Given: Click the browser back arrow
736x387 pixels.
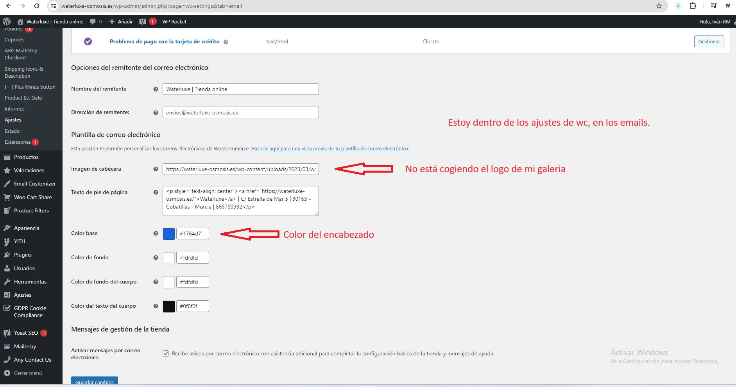Looking at the screenshot, I should 9,6.
